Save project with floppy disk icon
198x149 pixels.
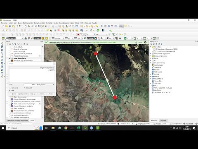click(10, 26)
